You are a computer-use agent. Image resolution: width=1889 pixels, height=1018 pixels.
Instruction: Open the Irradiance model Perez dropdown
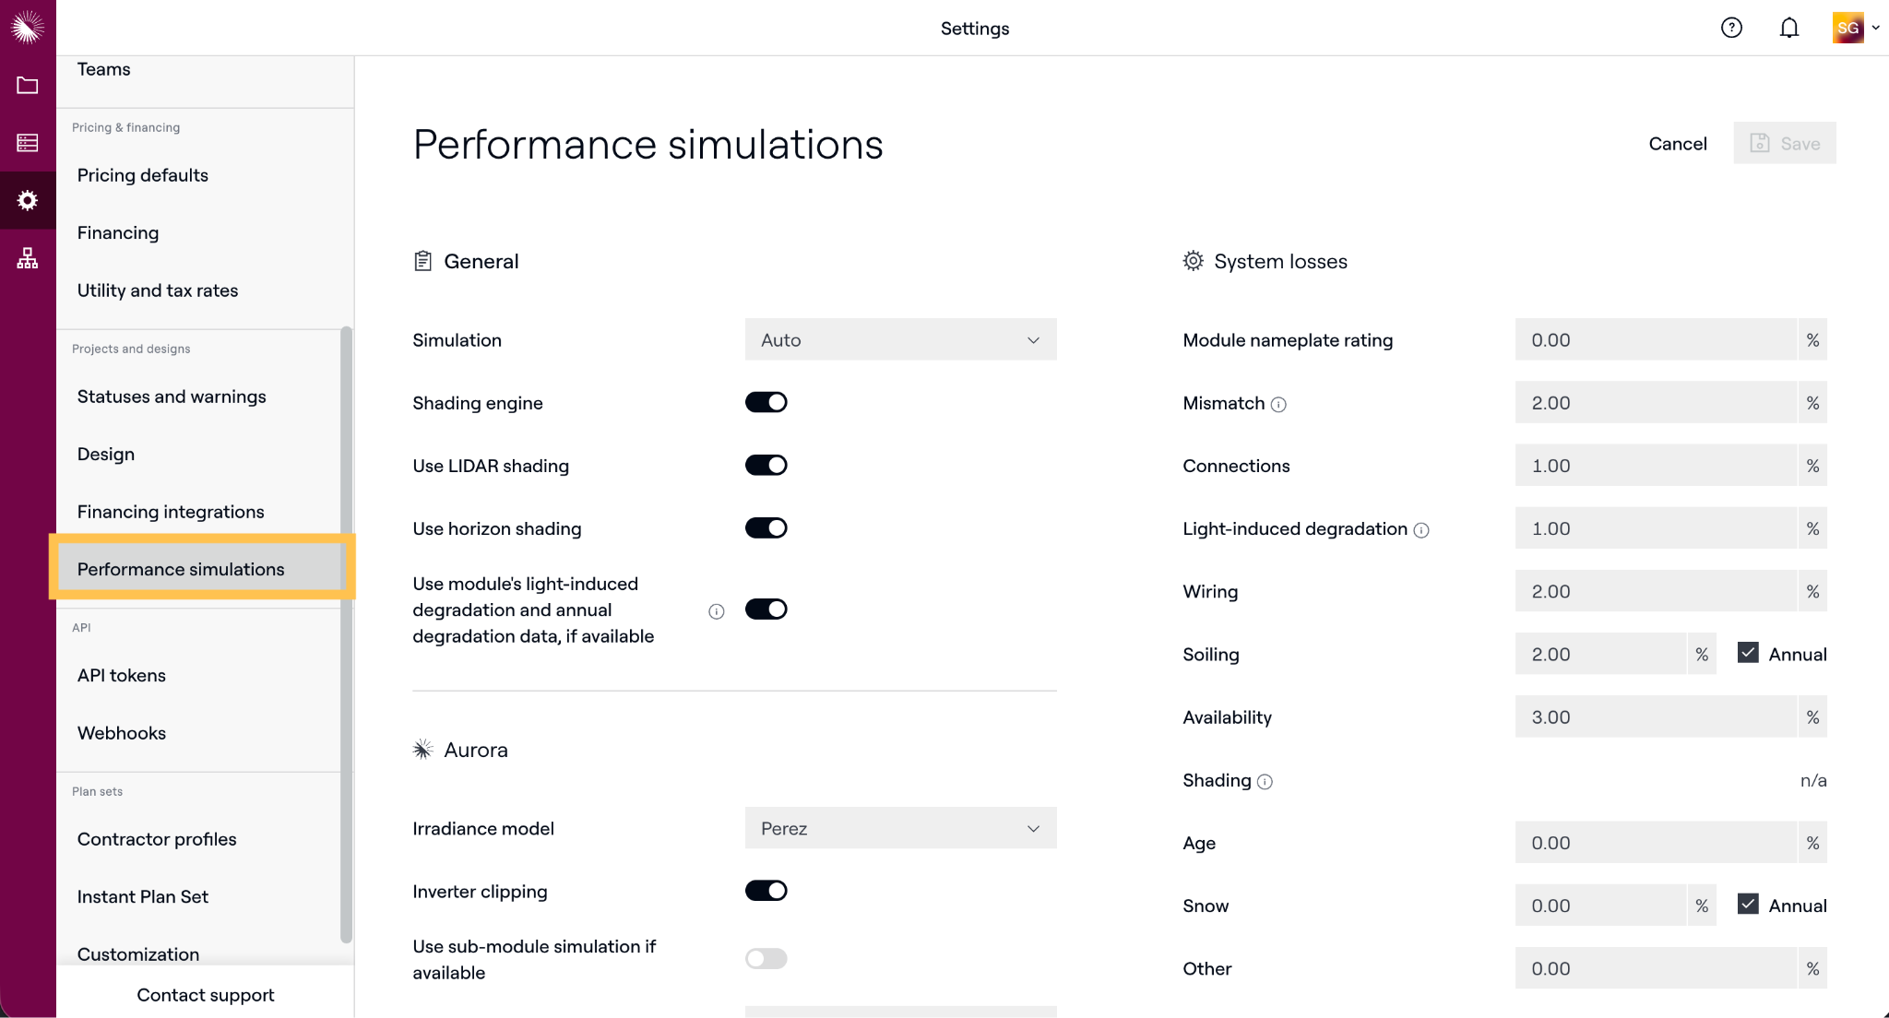900,828
